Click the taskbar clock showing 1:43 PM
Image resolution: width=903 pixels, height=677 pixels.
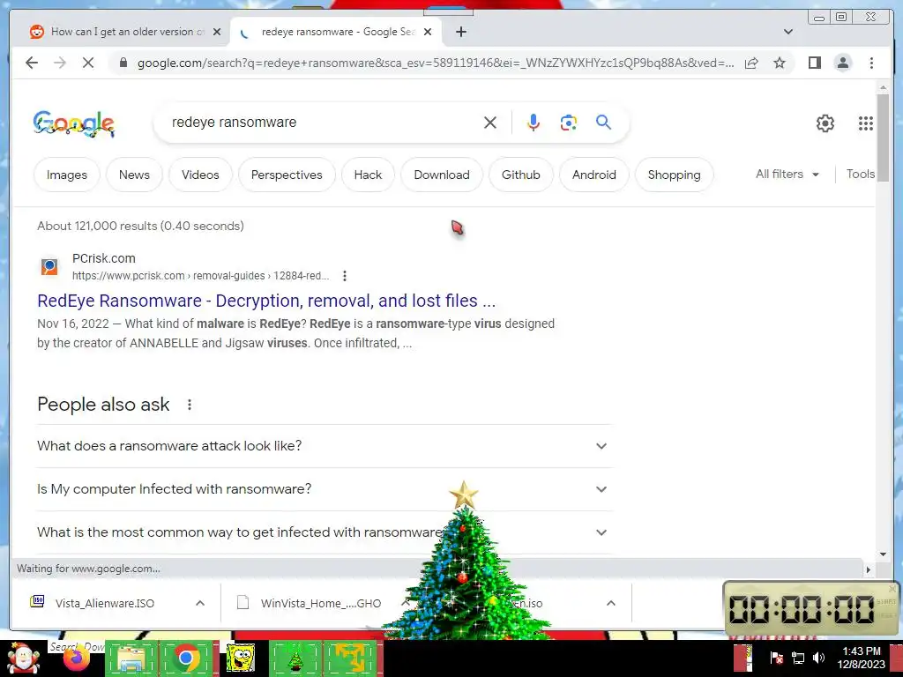click(861, 658)
